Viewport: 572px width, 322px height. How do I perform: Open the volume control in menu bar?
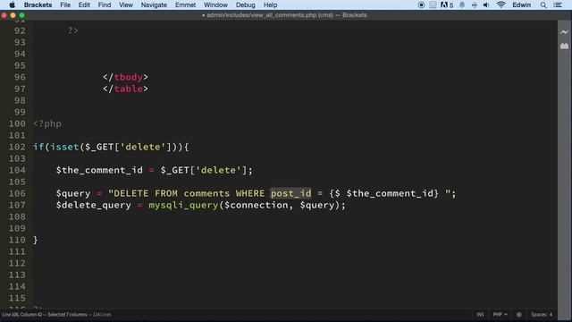[x=486, y=4]
